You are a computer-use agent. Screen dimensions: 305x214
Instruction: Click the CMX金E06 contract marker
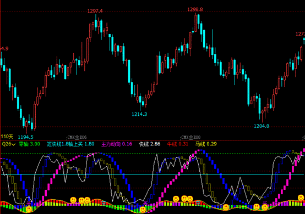(77, 137)
